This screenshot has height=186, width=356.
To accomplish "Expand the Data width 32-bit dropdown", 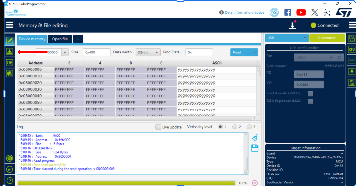I will pyautogui.click(x=148, y=52).
